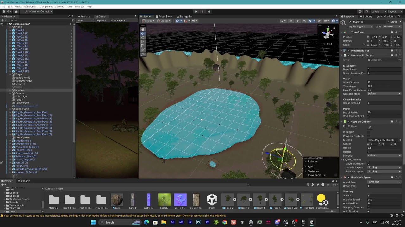405x227 pixels.
Task: Open the Window menu
Action: pyautogui.click(x=79, y=7)
